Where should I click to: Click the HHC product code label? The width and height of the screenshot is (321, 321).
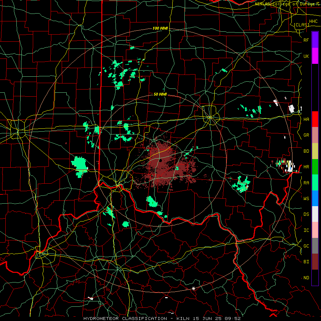[x=313, y=21]
